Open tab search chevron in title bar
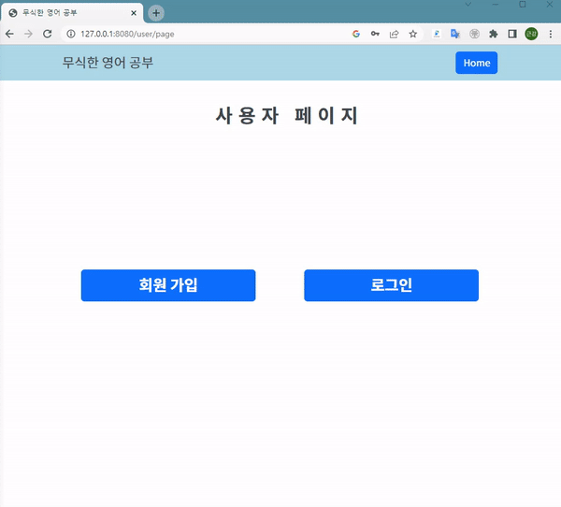 468,5
